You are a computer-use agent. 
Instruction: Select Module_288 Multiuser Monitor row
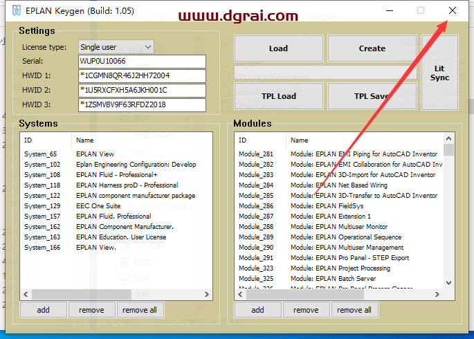(339, 227)
